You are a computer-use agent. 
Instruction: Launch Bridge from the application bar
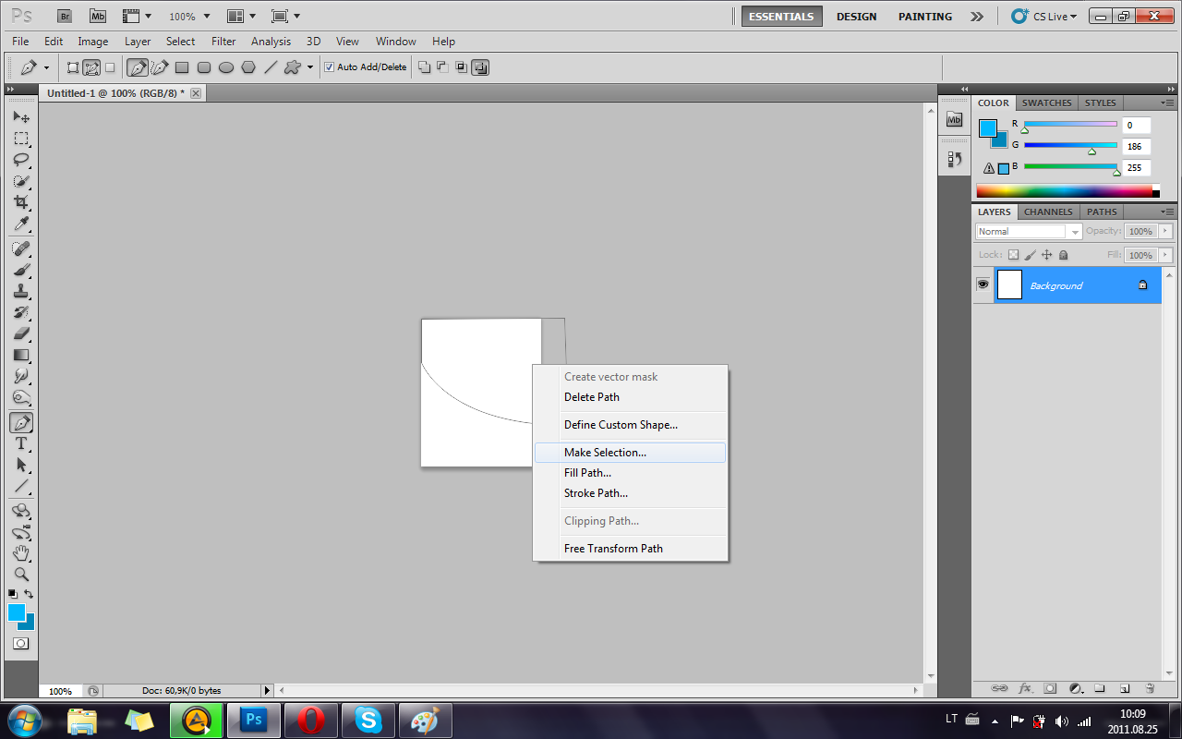click(64, 16)
